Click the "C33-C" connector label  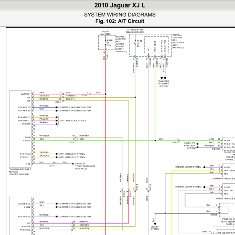(x=85, y=96)
